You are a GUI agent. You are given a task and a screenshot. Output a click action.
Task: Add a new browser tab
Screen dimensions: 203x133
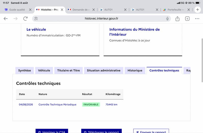point(198,10)
